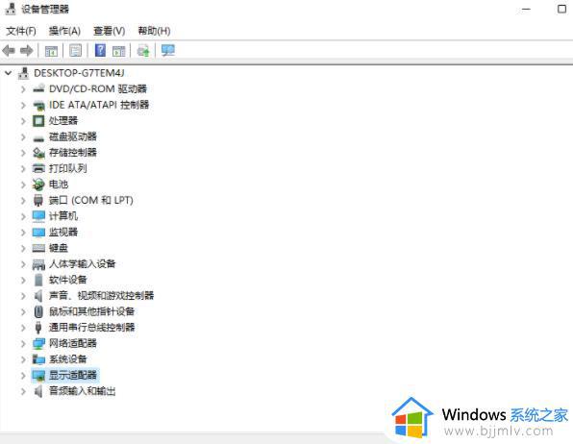The height and width of the screenshot is (444, 573).
Task: Expand the 音频输入和输出 category arrow
Action: [x=23, y=391]
